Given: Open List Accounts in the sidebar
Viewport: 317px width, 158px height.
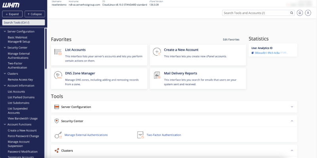Looking at the screenshot, I should [x=16, y=92].
